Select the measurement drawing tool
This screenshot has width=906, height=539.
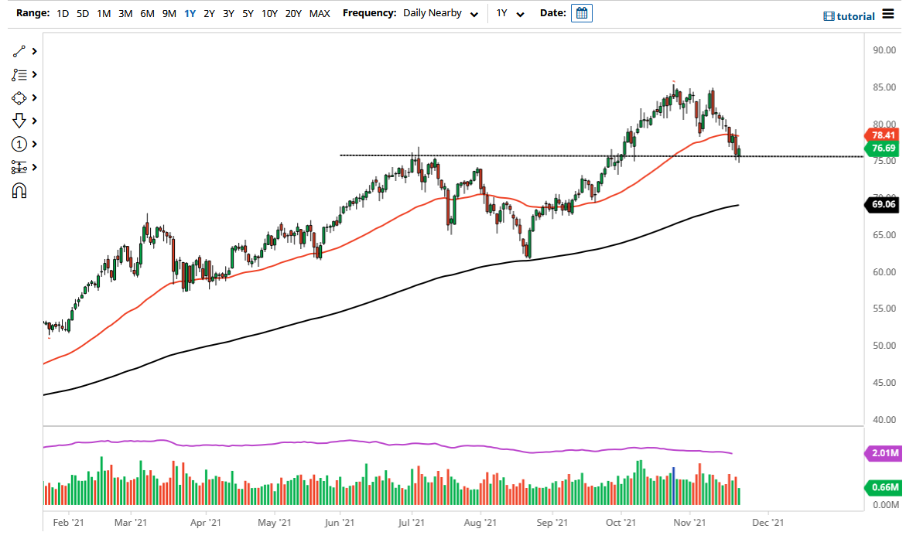click(20, 167)
